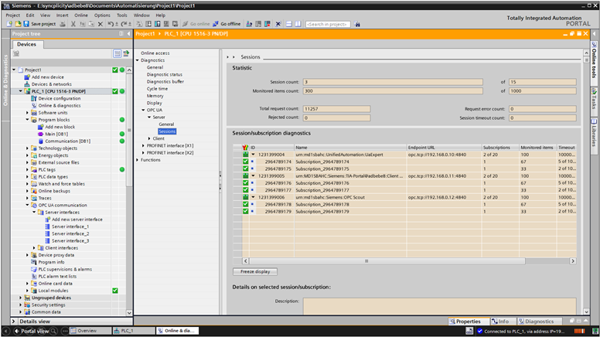
Task: Collapse the Program blocks node
Action: coord(28,120)
